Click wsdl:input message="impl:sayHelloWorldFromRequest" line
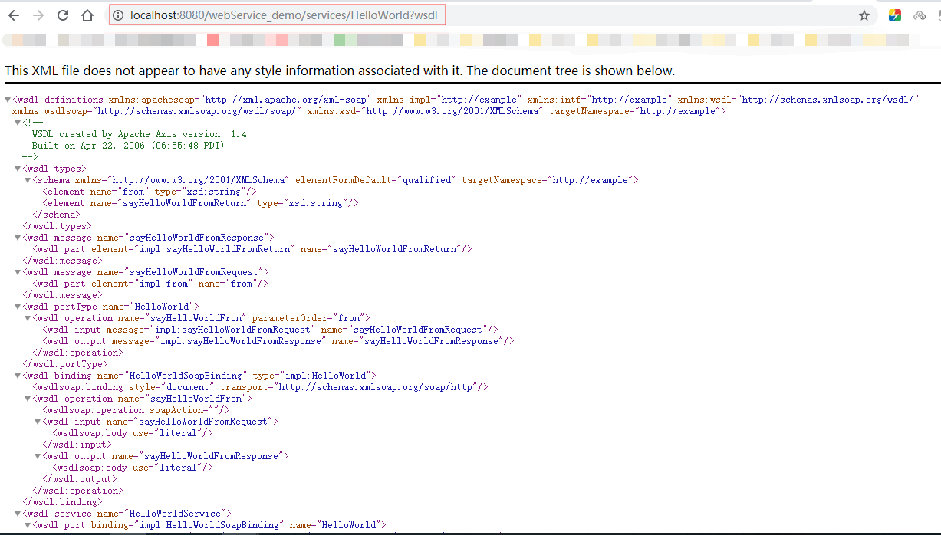The height and width of the screenshot is (535, 941). pos(270,330)
